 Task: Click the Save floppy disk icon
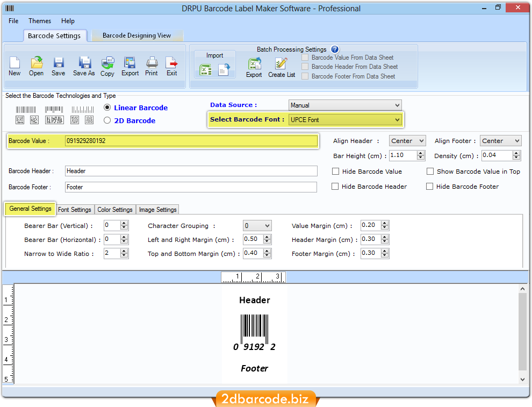point(59,62)
